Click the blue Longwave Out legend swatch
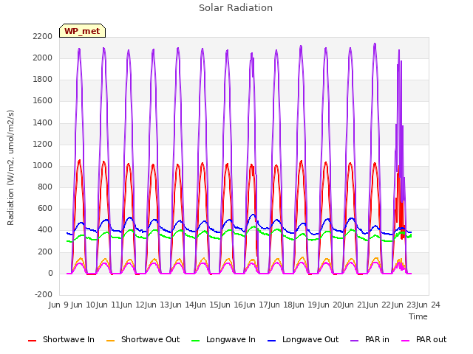Viewport: 473px width, 354px height. [x=272, y=341]
